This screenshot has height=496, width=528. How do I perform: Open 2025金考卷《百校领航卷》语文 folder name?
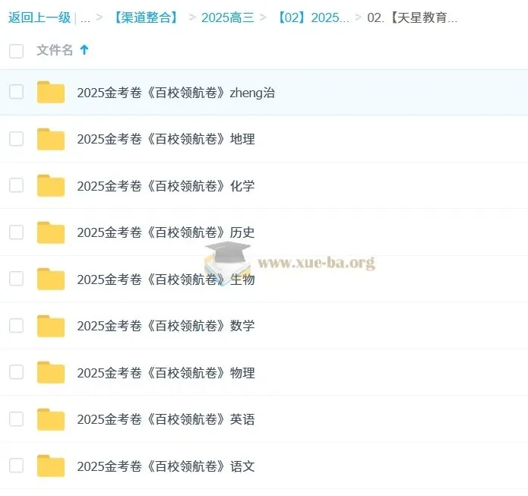pyautogui.click(x=166, y=466)
